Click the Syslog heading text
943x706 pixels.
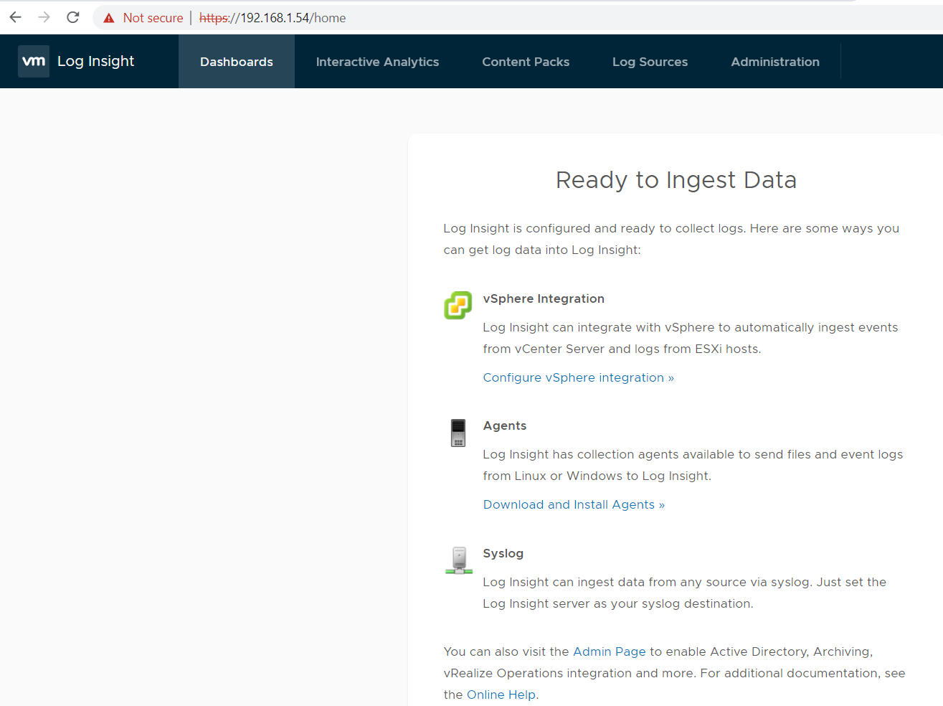point(503,553)
